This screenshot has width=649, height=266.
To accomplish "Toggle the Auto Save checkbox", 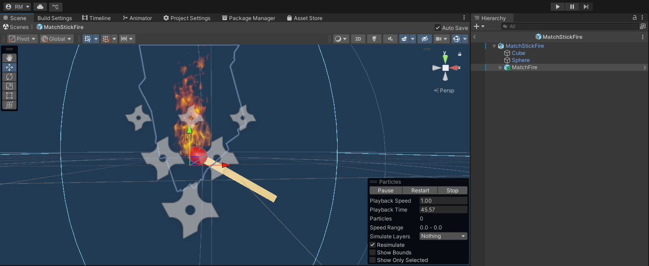I will point(438,28).
